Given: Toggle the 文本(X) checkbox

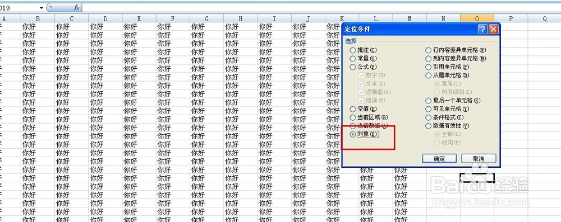Looking at the screenshot, I should click(x=372, y=84).
